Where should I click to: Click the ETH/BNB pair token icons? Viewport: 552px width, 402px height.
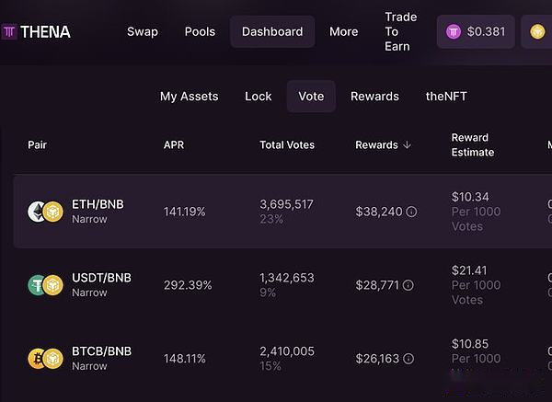coord(46,212)
